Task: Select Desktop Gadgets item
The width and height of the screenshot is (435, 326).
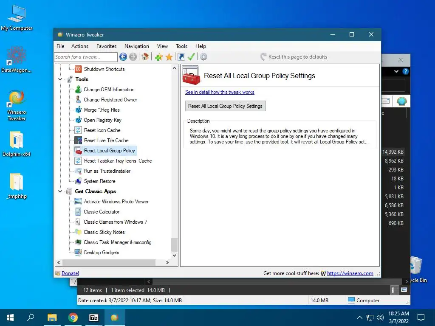Action: pos(102,253)
